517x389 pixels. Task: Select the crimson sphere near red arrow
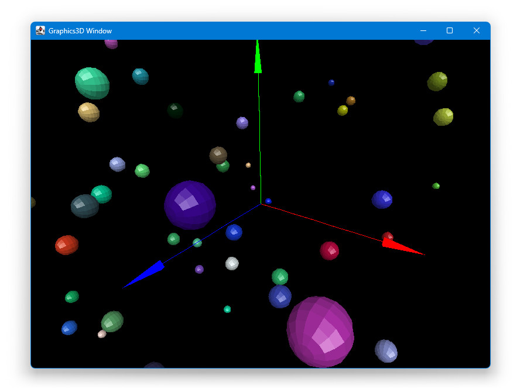click(329, 250)
